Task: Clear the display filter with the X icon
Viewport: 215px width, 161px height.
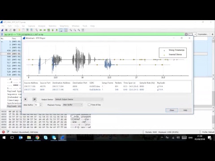Action: pyautogui.click(x=186, y=34)
